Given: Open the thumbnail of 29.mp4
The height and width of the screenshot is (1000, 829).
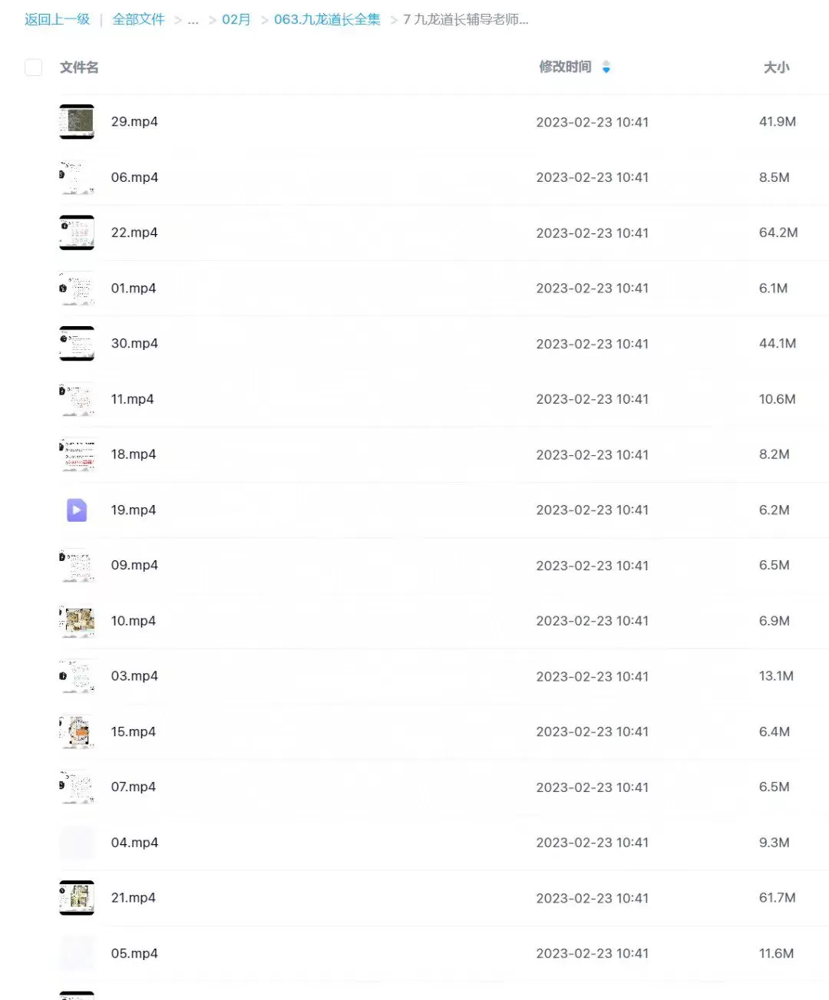Looking at the screenshot, I should 77,122.
